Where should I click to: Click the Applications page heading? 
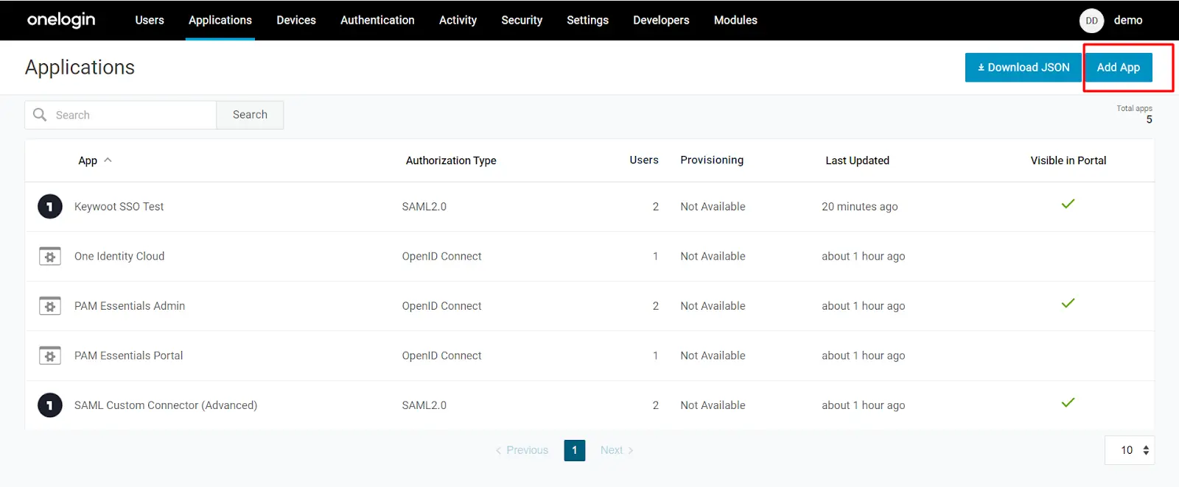[80, 67]
